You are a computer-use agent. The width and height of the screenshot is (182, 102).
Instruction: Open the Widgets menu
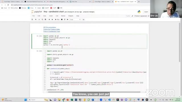click(x=71, y=16)
